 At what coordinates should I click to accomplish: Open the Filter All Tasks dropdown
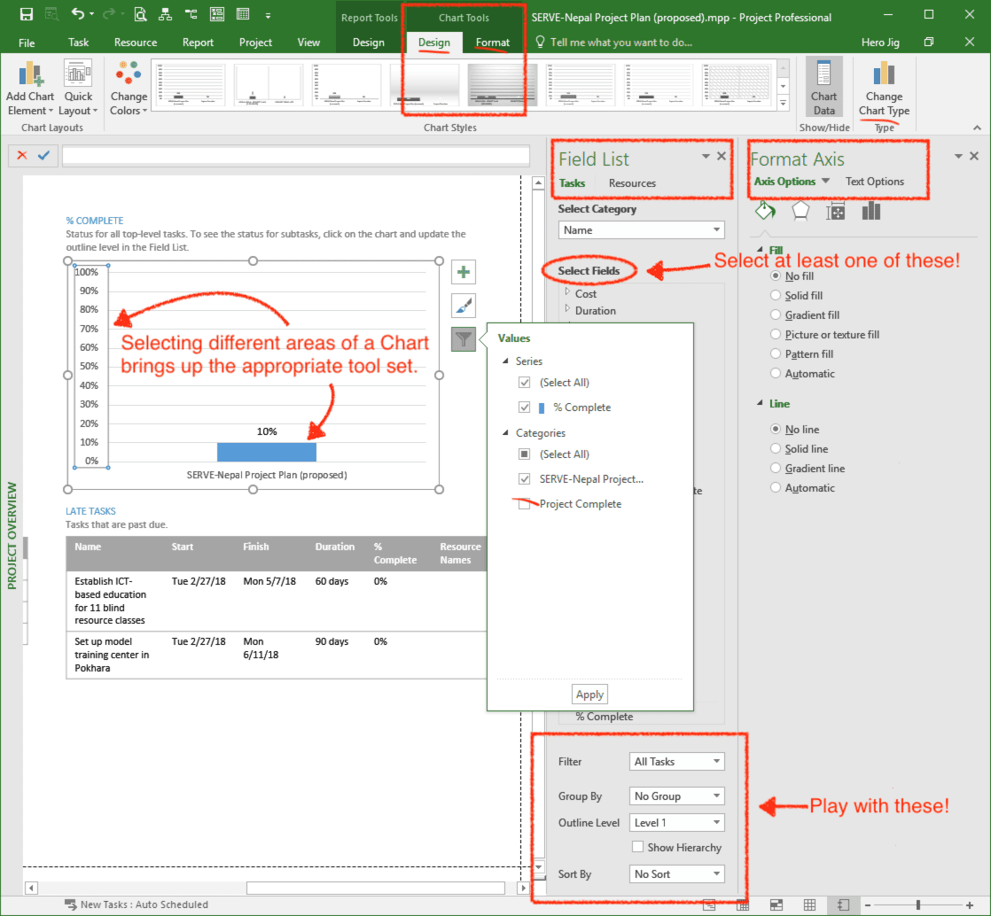pos(676,761)
